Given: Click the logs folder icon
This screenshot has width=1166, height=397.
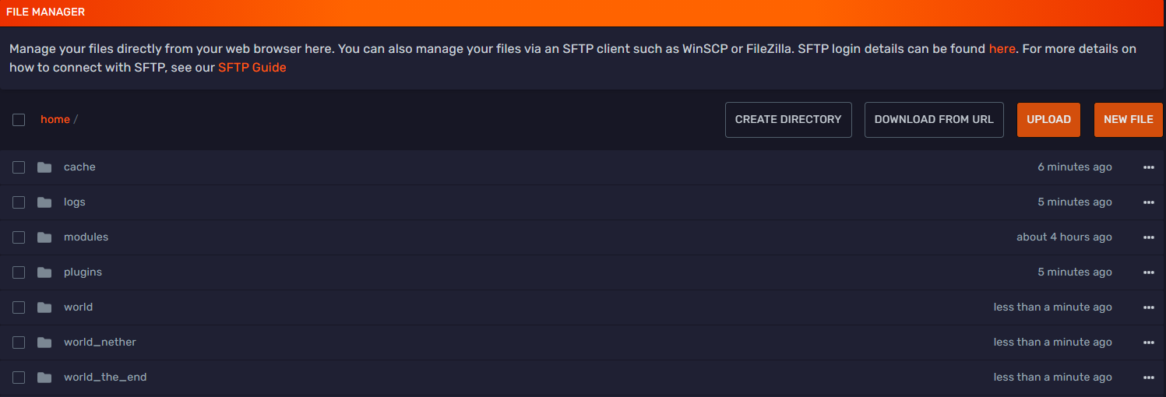Looking at the screenshot, I should tap(44, 202).
